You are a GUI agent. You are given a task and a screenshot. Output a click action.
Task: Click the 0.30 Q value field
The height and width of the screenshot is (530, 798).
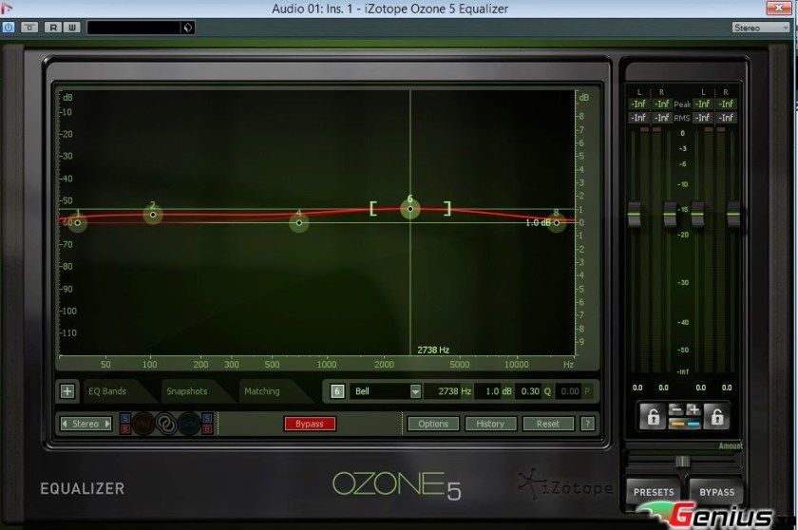click(533, 391)
